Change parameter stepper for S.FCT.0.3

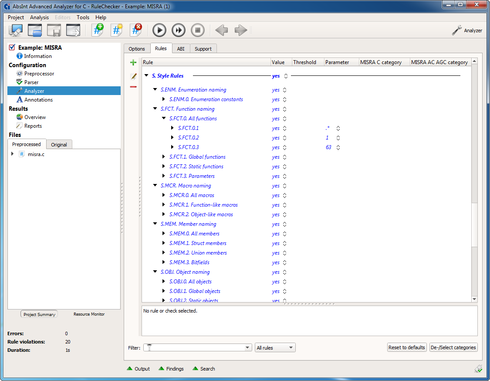338,147
